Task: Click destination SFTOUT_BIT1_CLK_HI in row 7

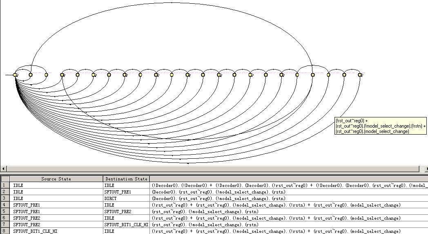Action: 126,225
